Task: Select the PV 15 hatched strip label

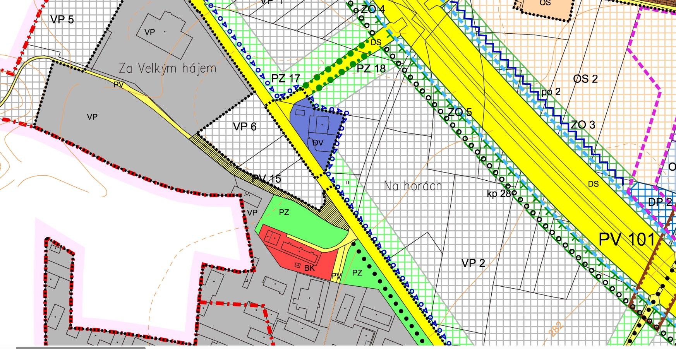Action: (266, 179)
